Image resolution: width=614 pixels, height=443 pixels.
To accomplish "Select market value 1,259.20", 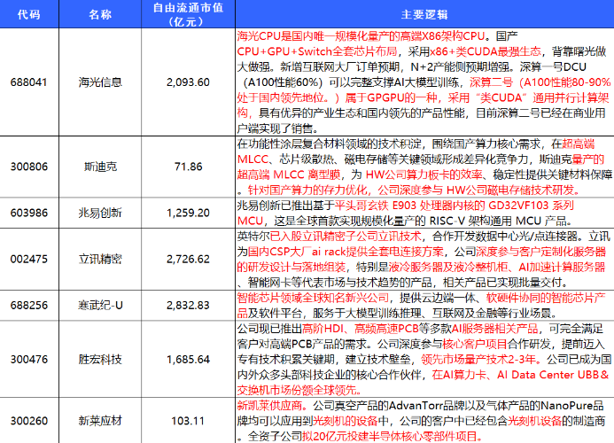I will point(189,213).
